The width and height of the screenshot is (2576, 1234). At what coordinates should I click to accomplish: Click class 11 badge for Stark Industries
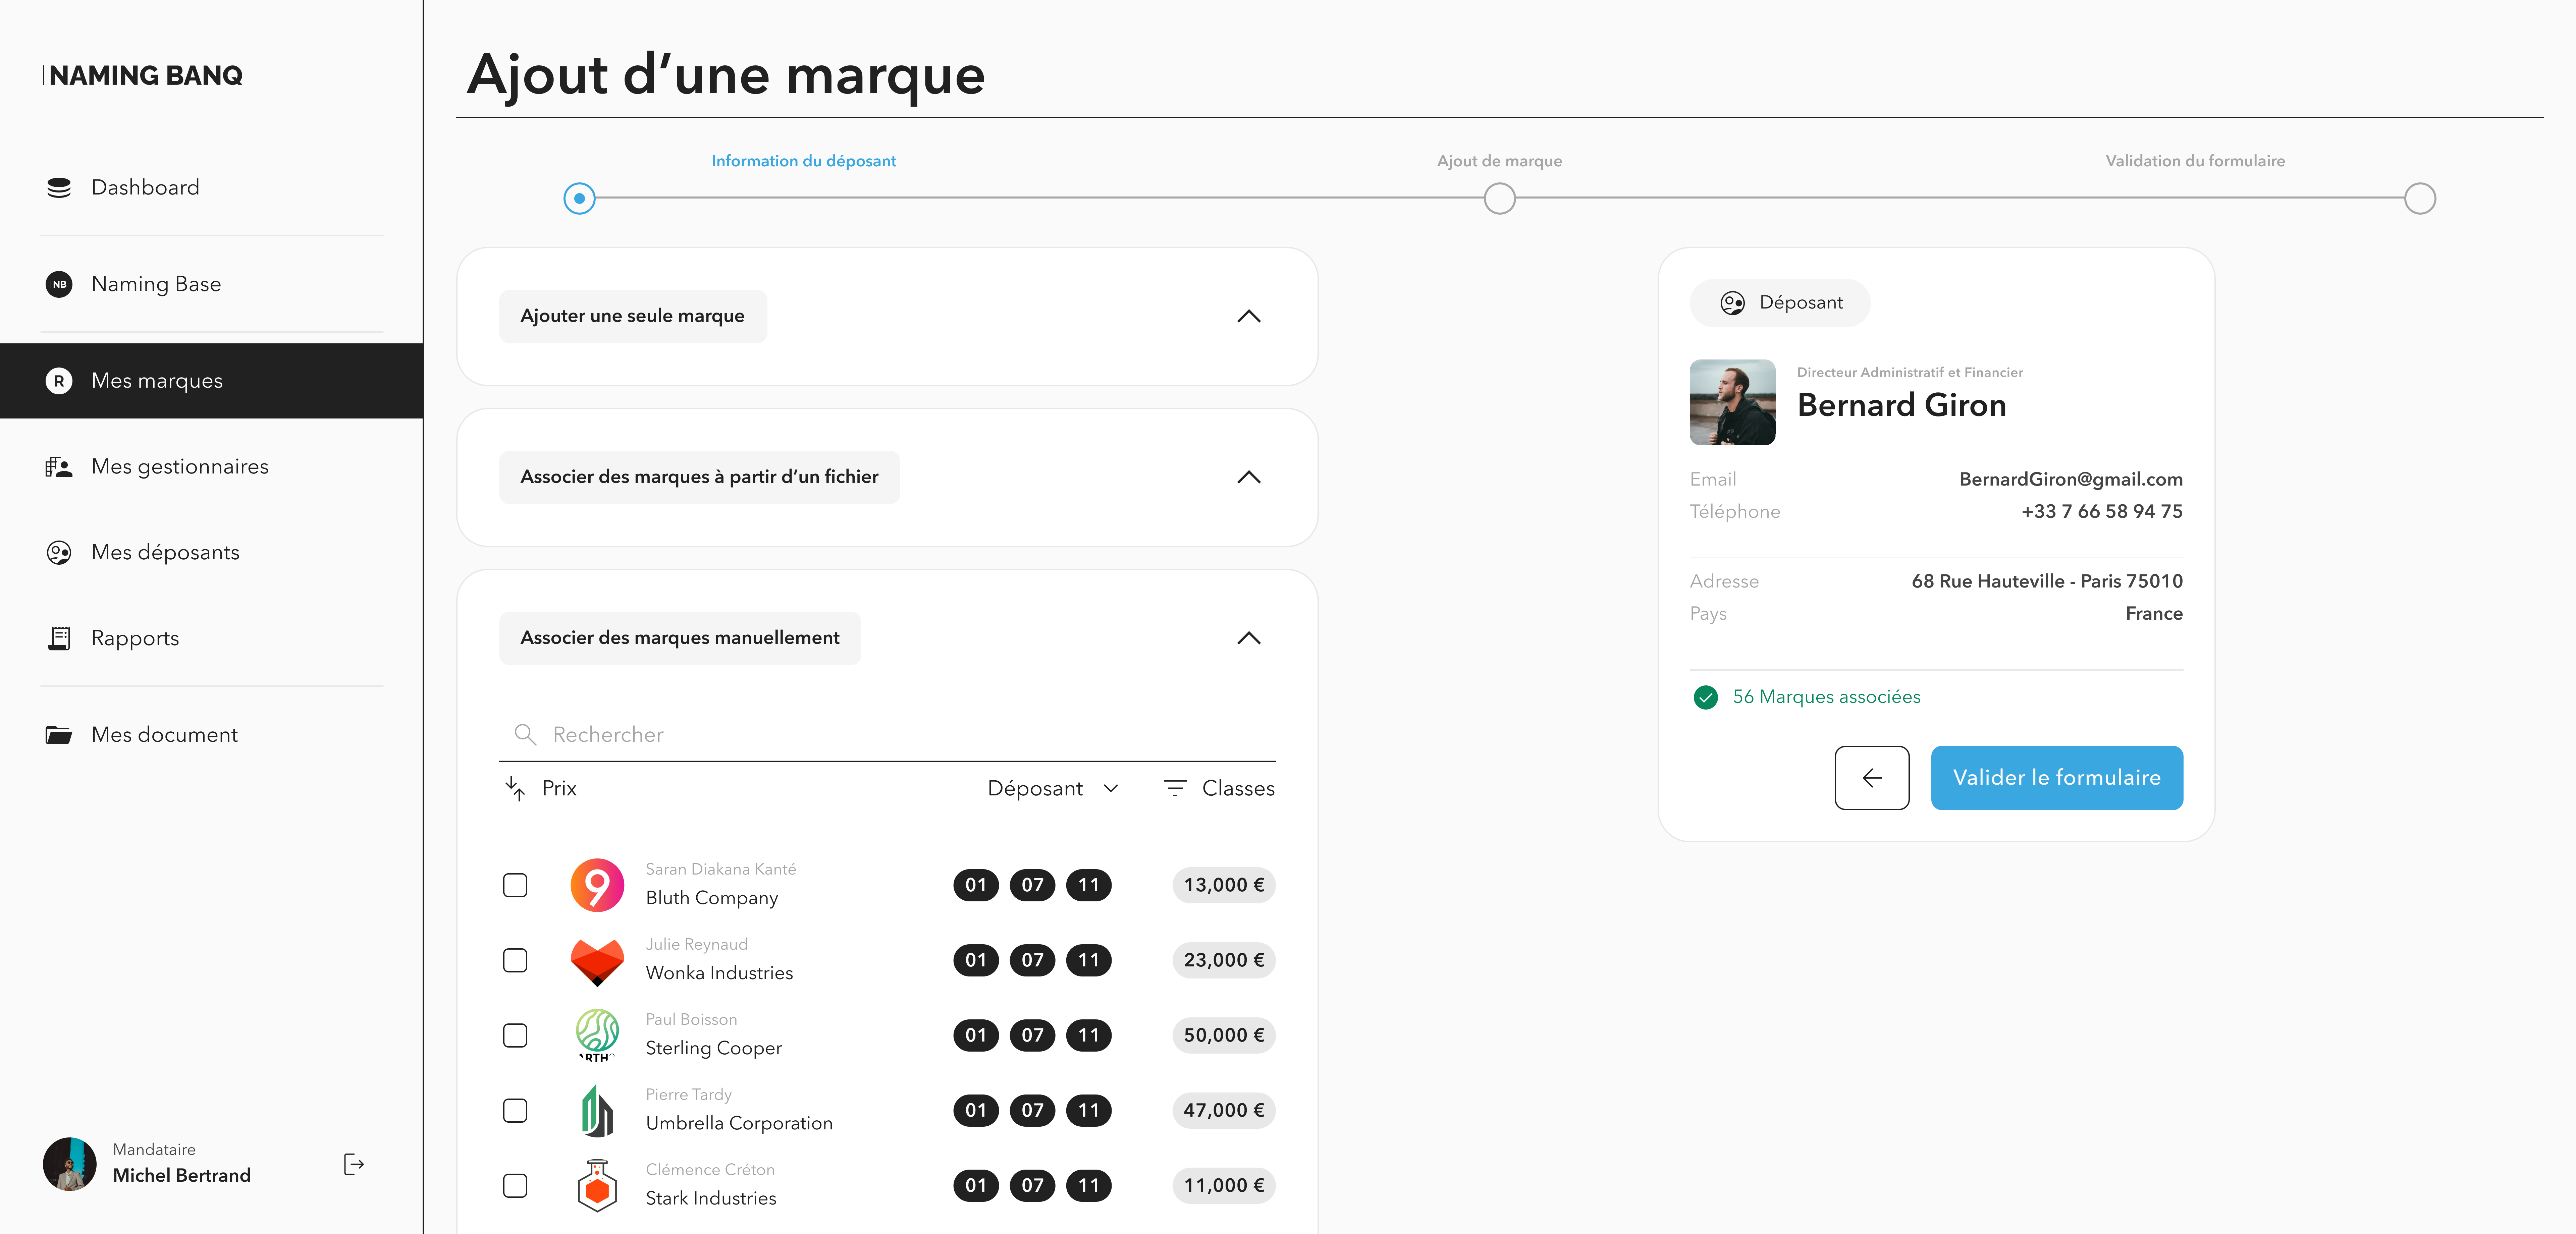tap(1089, 1186)
